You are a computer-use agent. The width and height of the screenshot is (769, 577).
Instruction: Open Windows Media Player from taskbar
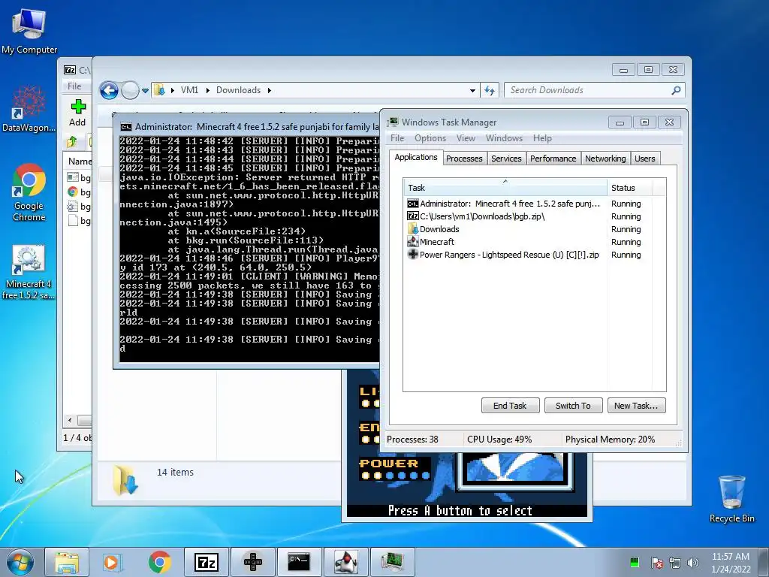point(113,562)
